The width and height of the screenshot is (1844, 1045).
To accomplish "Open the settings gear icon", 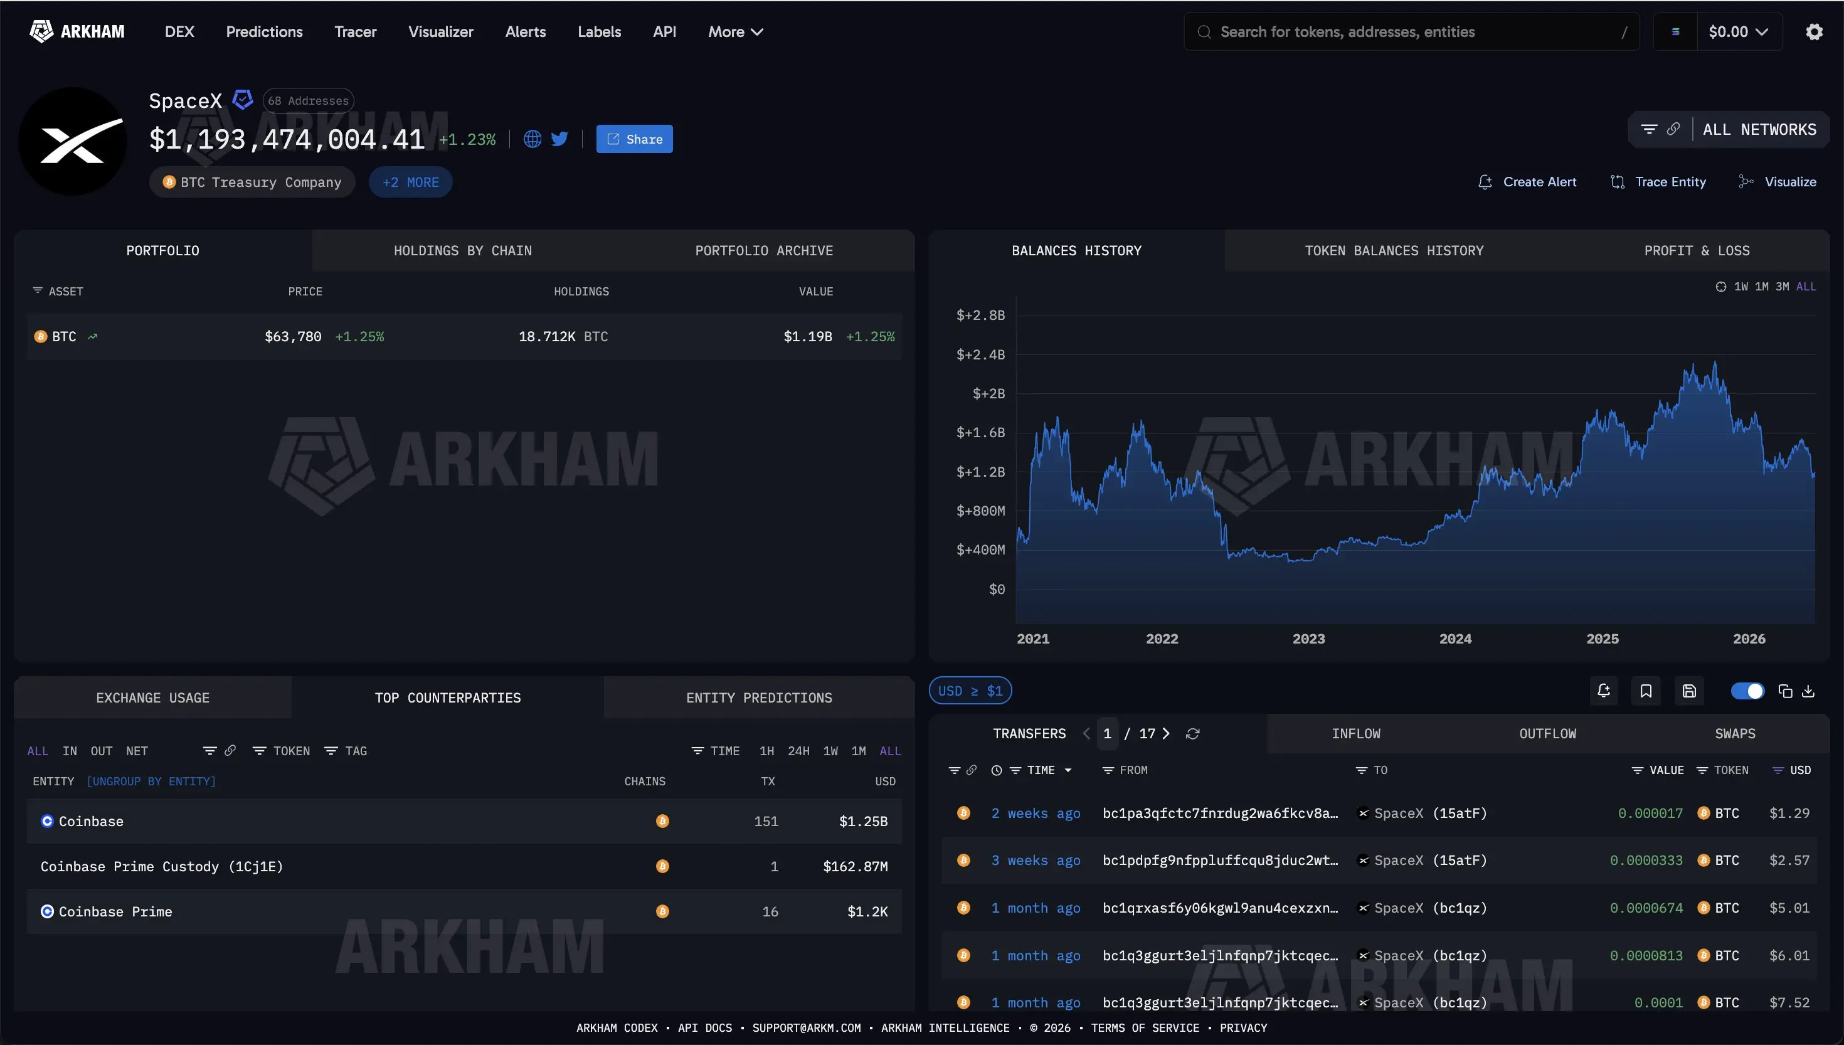I will (x=1814, y=31).
